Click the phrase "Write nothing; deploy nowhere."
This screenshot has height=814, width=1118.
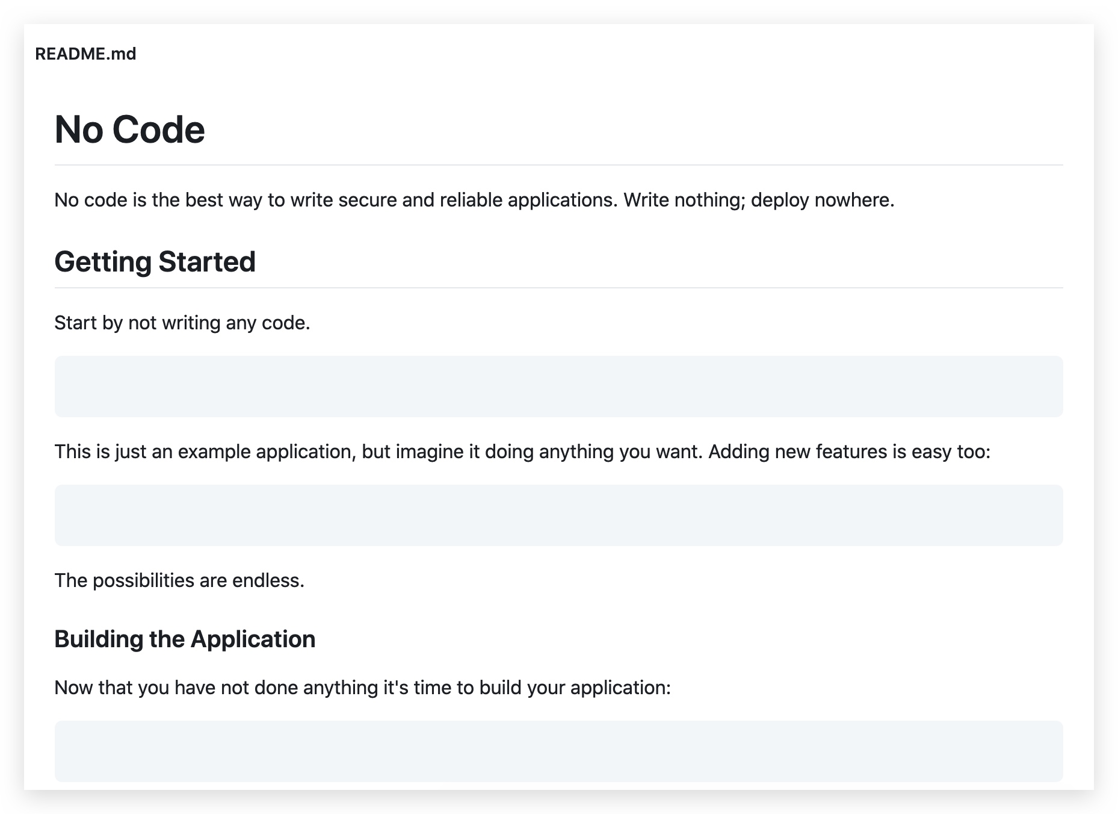pos(759,200)
